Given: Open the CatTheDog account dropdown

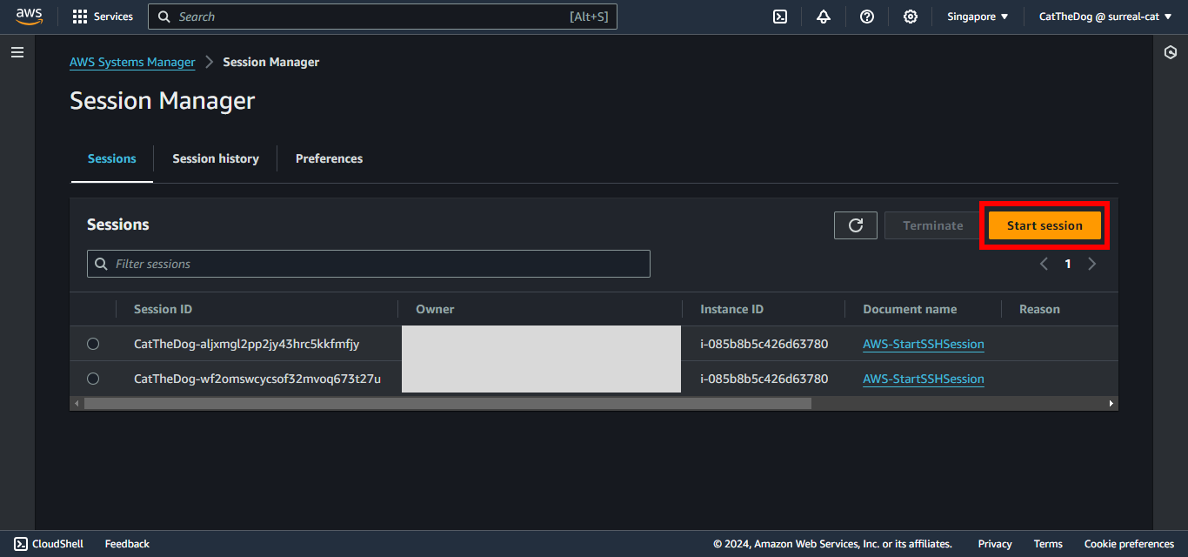Looking at the screenshot, I should [x=1106, y=17].
